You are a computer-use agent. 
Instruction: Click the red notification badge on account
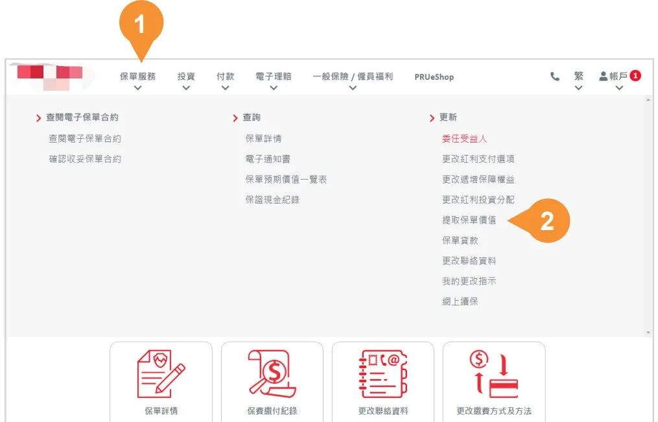635,76
